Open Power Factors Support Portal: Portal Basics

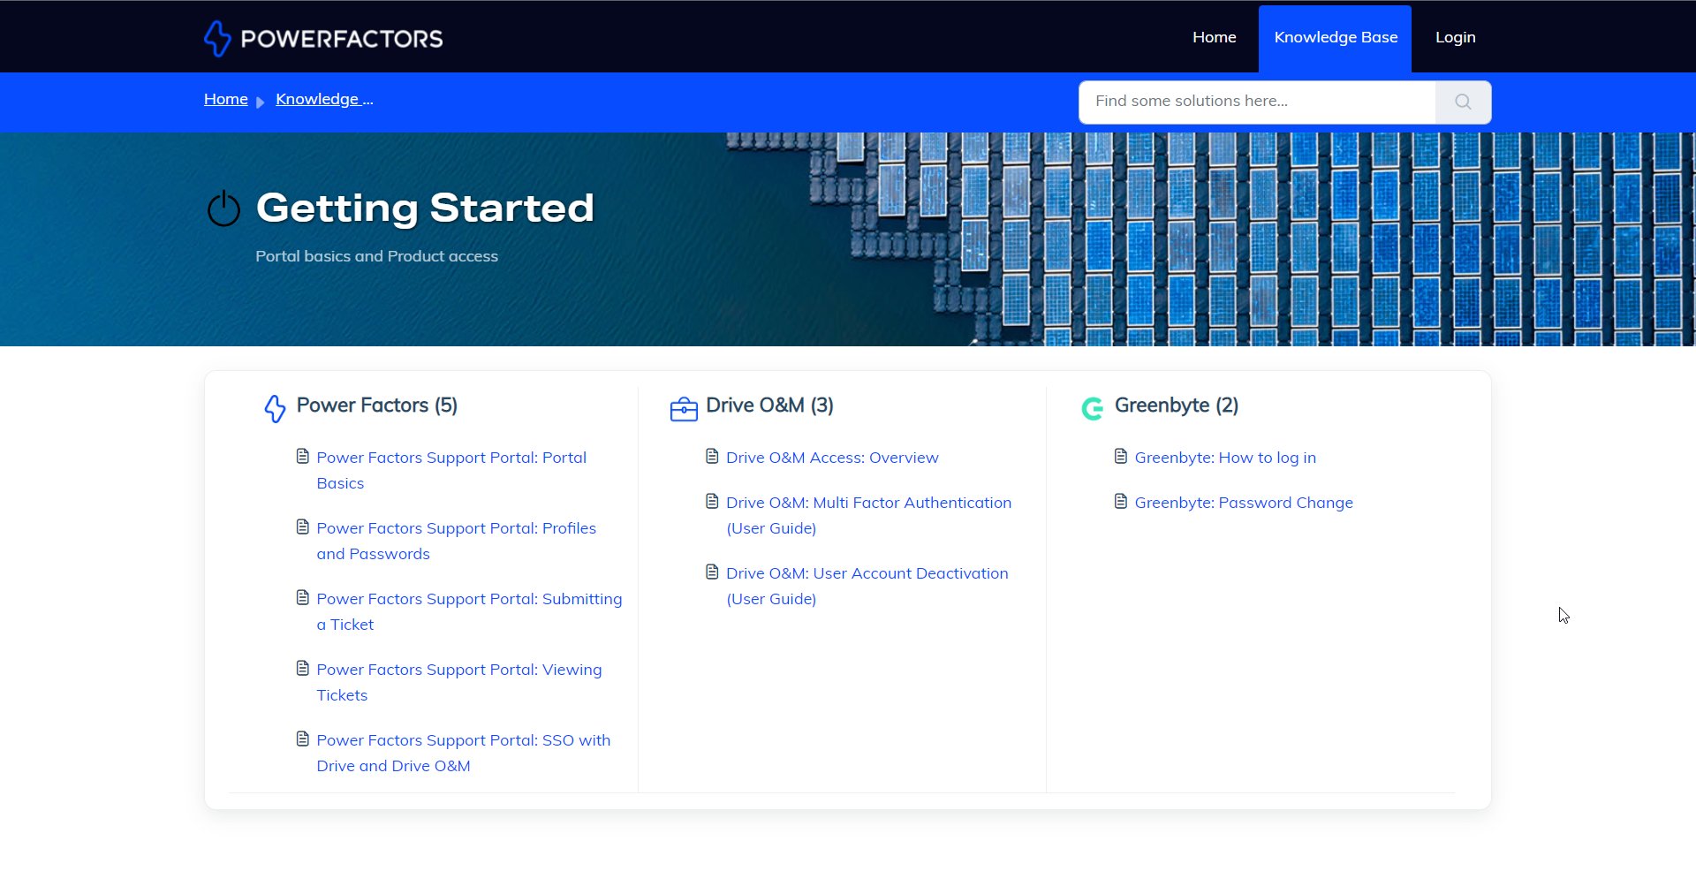pyautogui.click(x=451, y=470)
